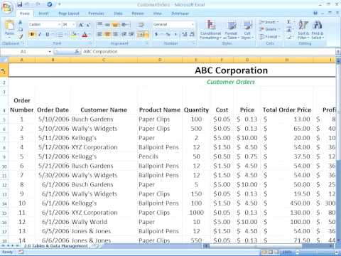Image resolution: width=341 pixels, height=256 pixels.
Task: Open Cell Styles gallery
Action: click(247, 30)
